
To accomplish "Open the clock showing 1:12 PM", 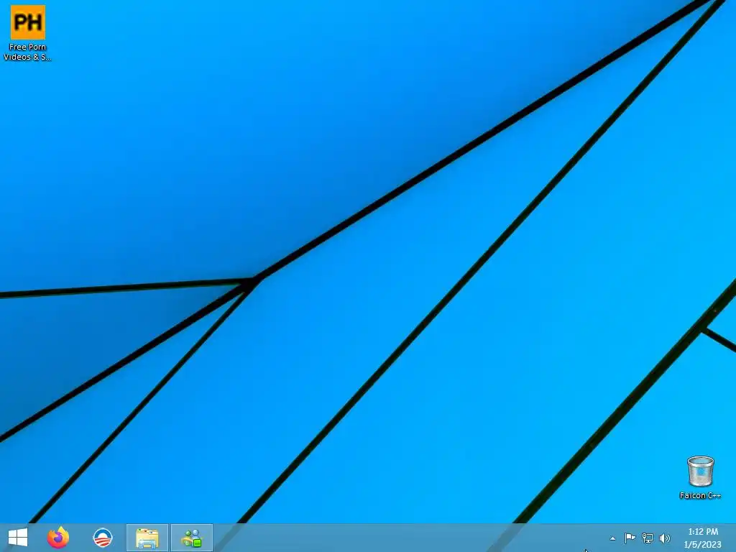I will point(703,532).
